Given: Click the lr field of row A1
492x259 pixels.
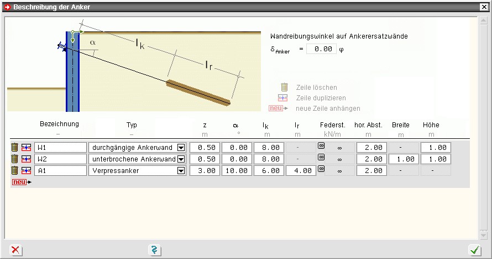Looking at the screenshot, I should (x=301, y=171).
